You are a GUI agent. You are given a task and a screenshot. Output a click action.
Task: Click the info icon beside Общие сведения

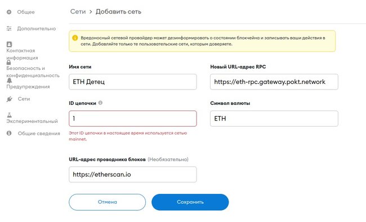coord(9,133)
